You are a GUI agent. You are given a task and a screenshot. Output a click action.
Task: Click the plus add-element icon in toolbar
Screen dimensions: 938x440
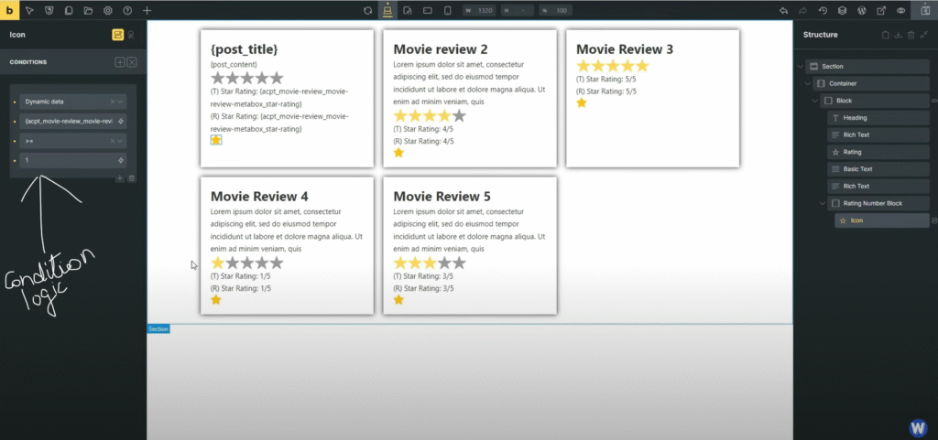(x=147, y=10)
